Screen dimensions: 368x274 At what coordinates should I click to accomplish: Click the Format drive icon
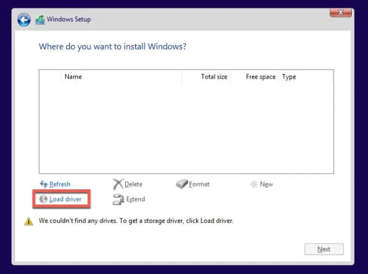(182, 184)
